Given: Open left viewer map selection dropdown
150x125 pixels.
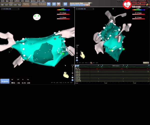Looking at the screenshot, I should [x=10, y=9].
